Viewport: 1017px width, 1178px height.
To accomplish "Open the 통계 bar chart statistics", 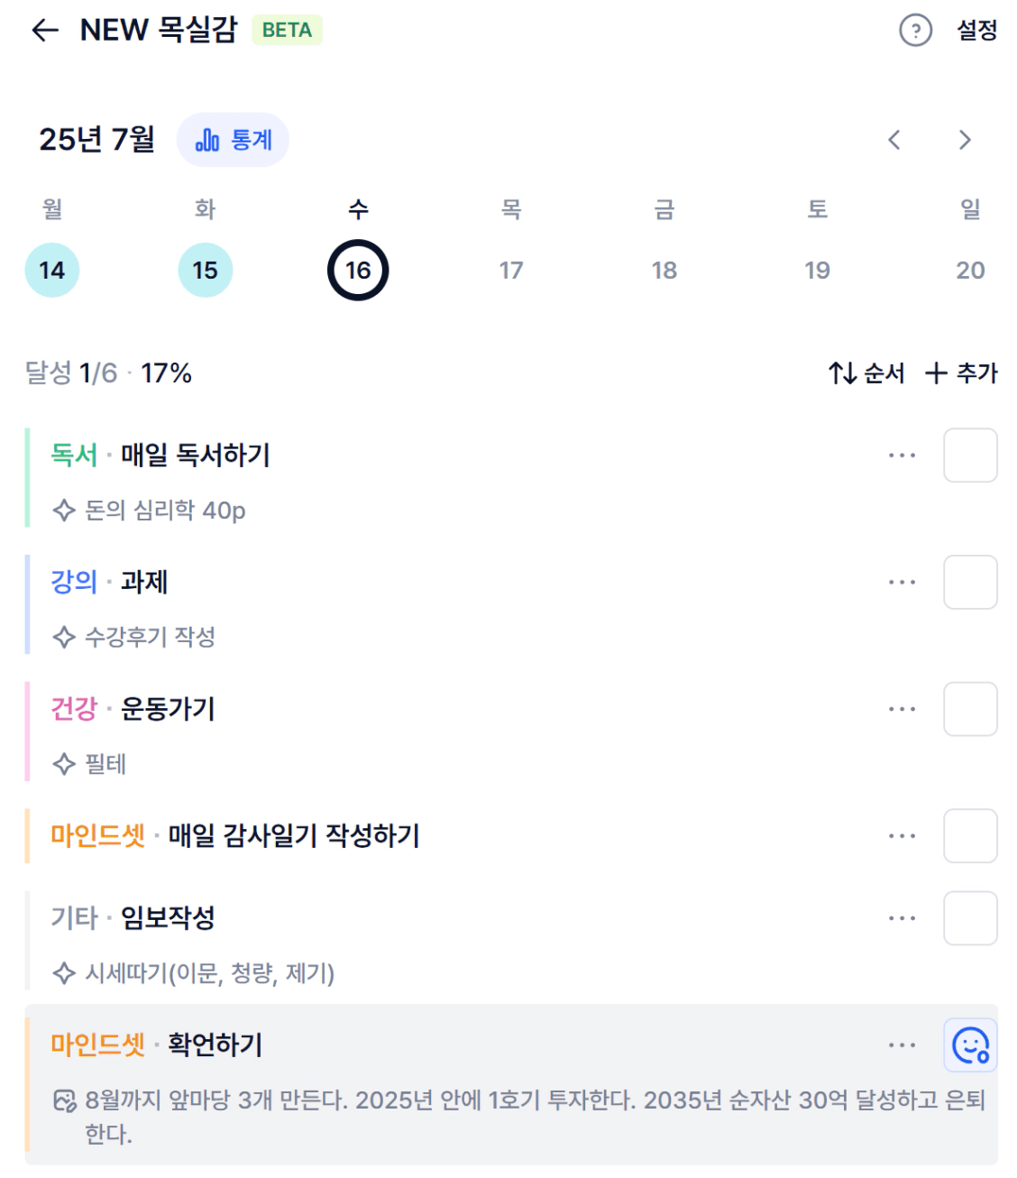I will click(x=233, y=140).
